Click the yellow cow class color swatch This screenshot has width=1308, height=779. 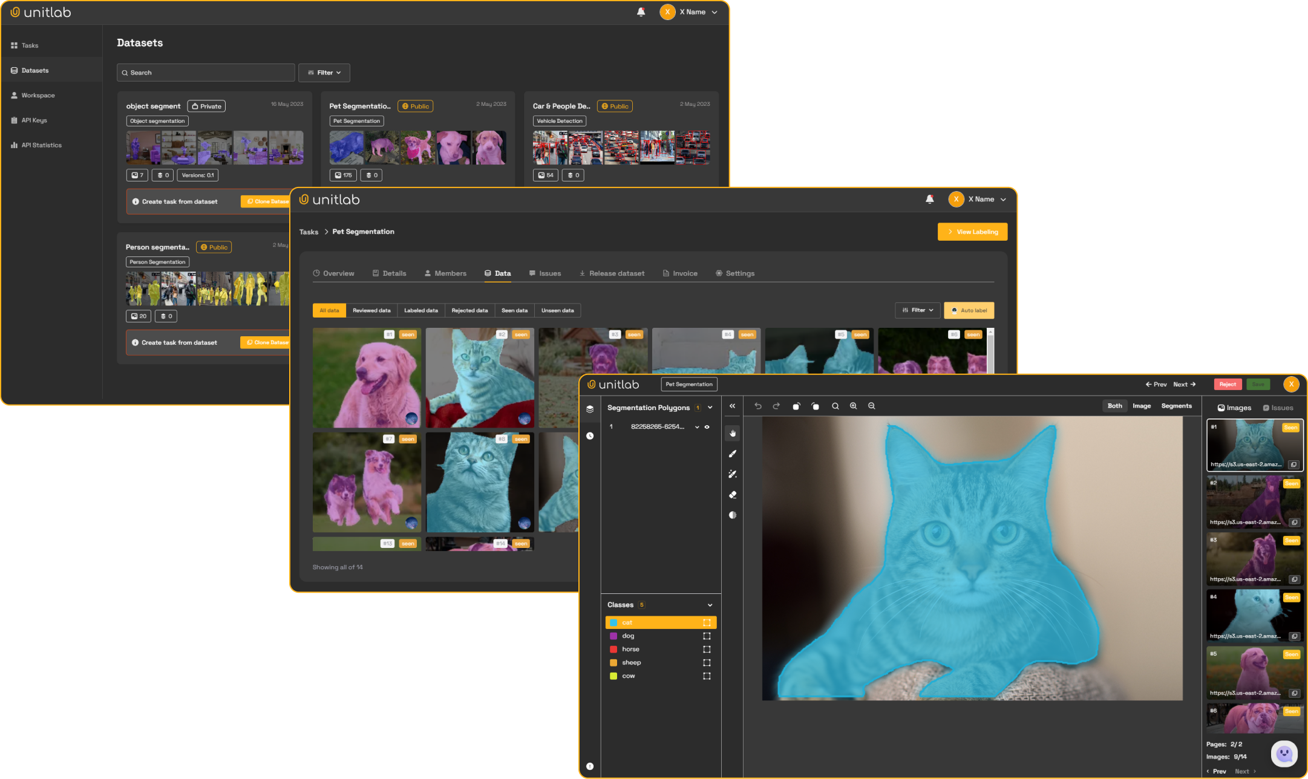point(613,676)
